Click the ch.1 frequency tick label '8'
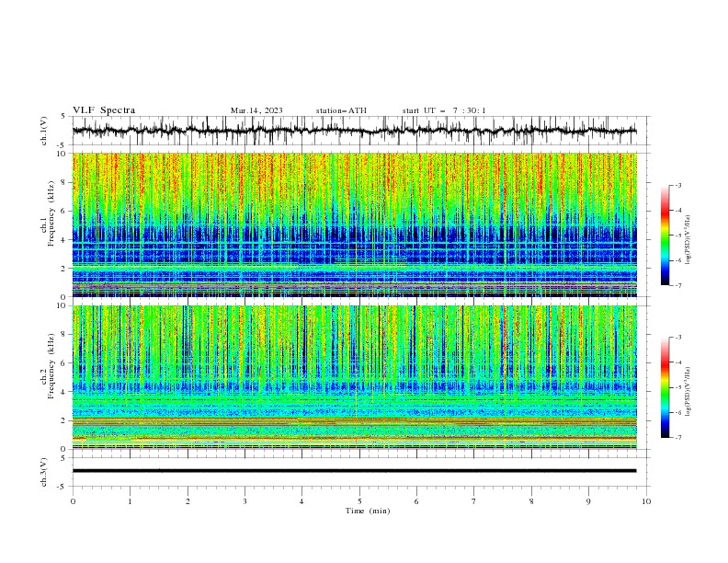728x563 pixels. click(x=64, y=182)
